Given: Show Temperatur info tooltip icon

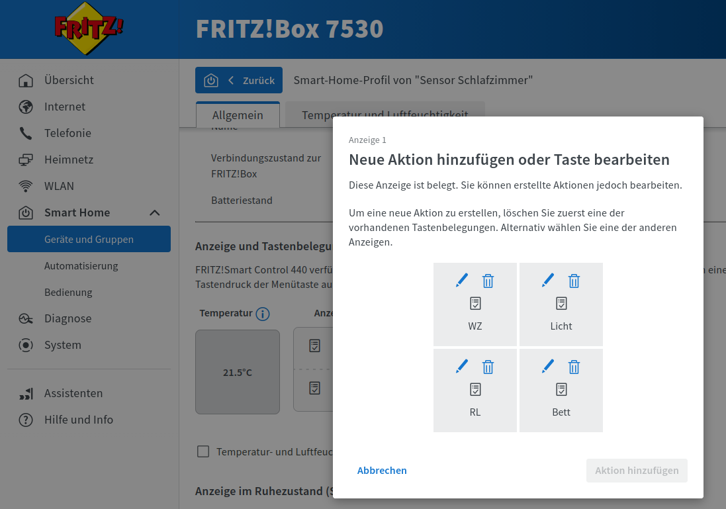Looking at the screenshot, I should tap(263, 314).
